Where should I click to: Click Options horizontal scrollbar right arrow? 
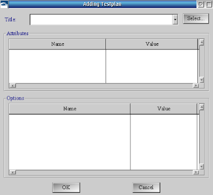coord(196,172)
